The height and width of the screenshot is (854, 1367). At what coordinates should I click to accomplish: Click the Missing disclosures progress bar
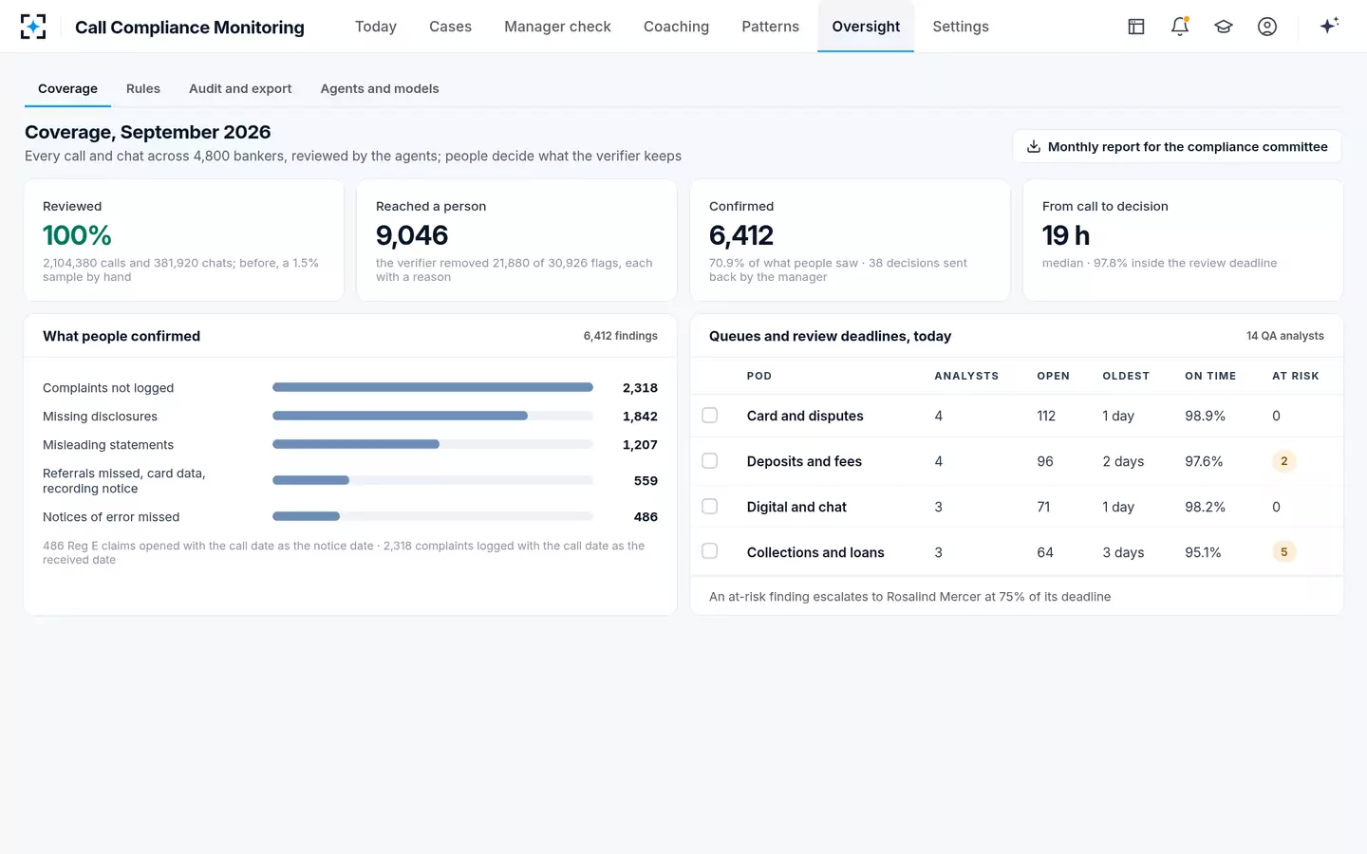pos(433,416)
